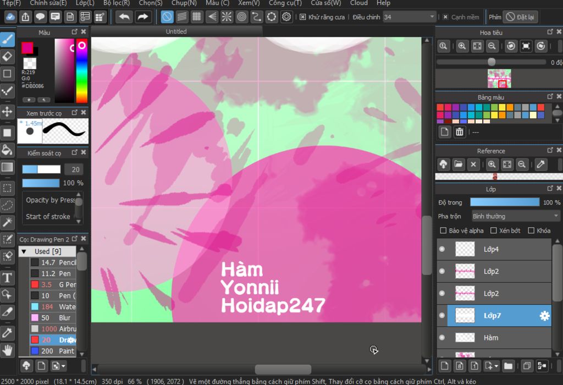The height and width of the screenshot is (385, 563).
Task: Enable the Xén bớt checkbox
Action: tap(494, 230)
